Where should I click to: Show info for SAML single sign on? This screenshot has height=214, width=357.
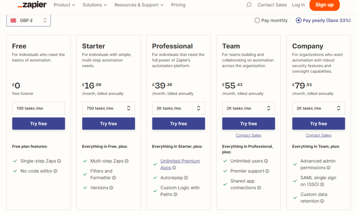pyautogui.click(x=322, y=184)
